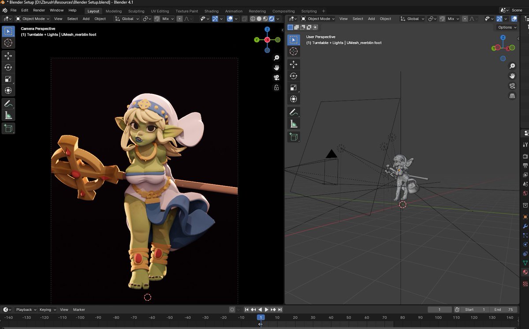Jump to the end frame button

(280, 310)
